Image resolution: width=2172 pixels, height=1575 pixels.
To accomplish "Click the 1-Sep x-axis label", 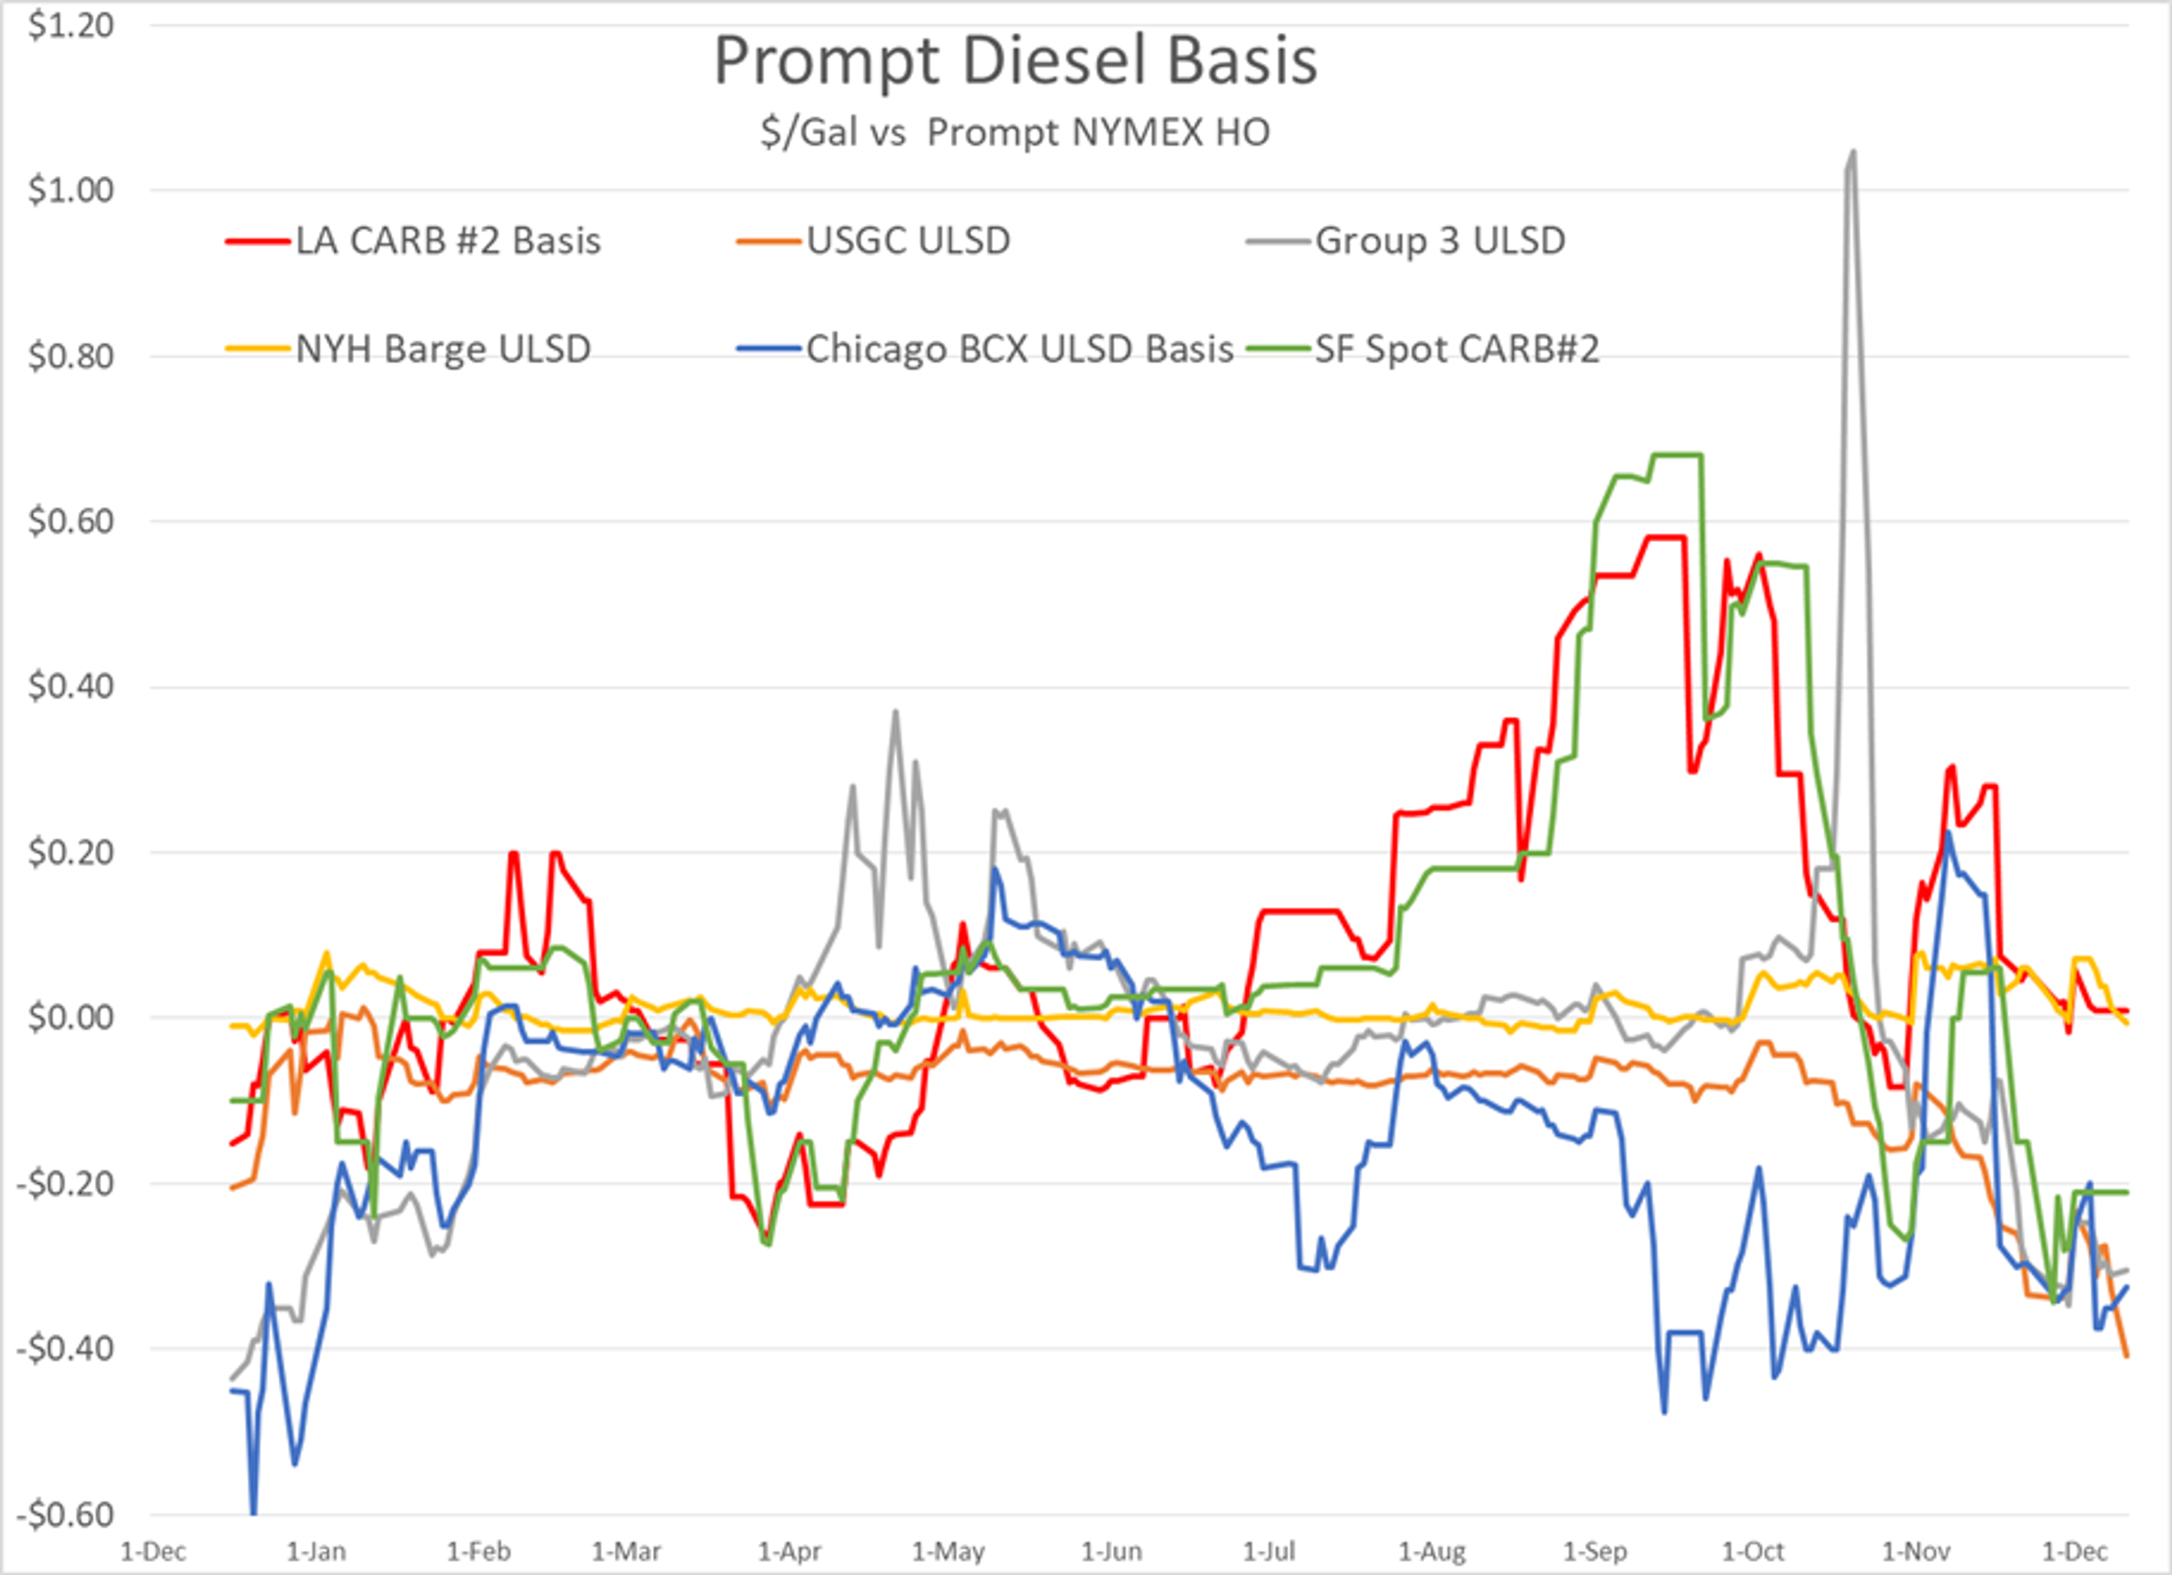I will (1594, 1551).
